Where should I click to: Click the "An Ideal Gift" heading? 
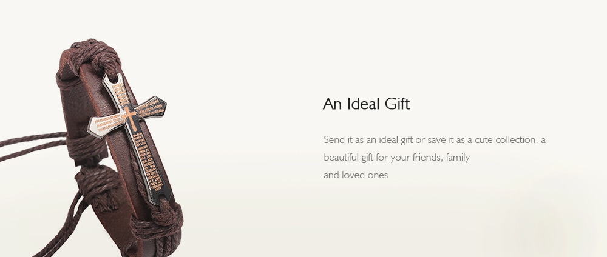[x=366, y=104]
